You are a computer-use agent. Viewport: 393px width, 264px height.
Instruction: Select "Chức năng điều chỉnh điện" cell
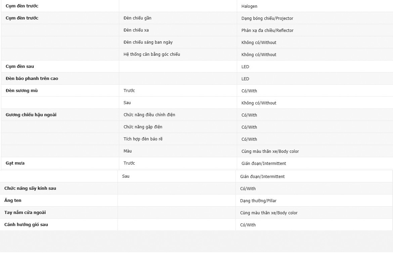pos(149,115)
